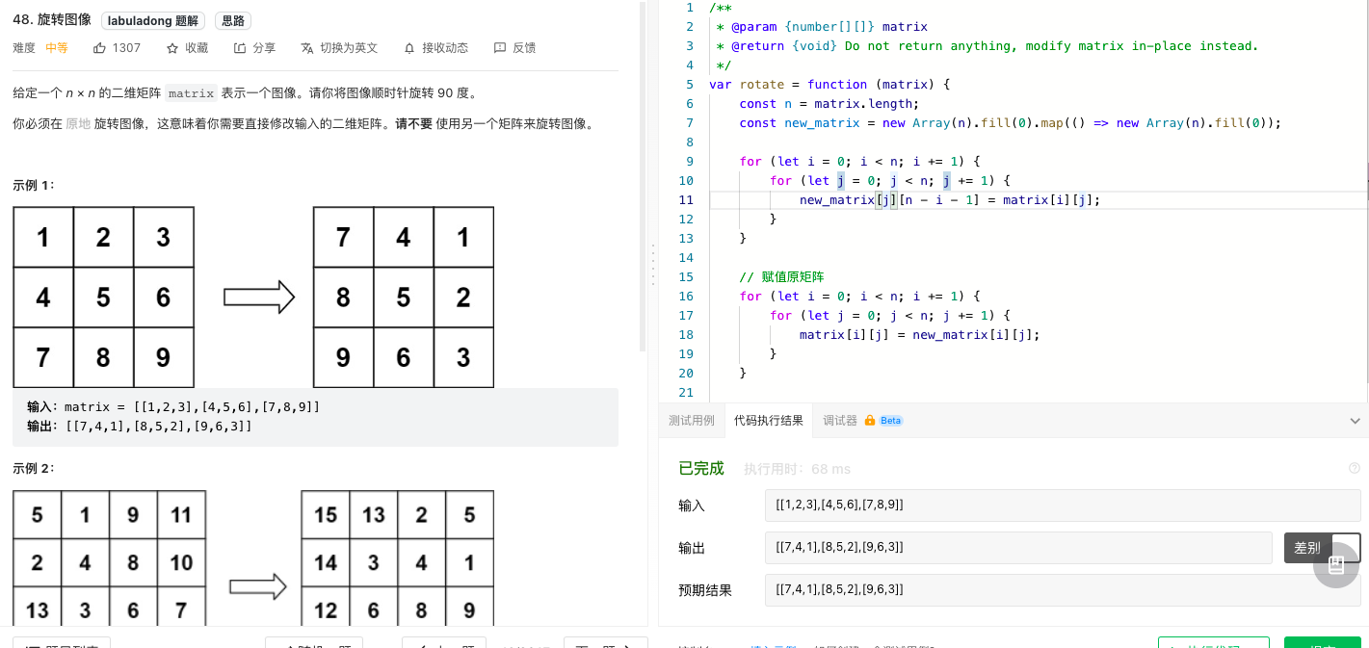The image size is (1369, 648).
Task: Click line number 16 in the editor gutter
Action: pyautogui.click(x=686, y=296)
